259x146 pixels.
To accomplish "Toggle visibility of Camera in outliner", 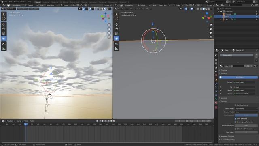I will click(257, 14).
